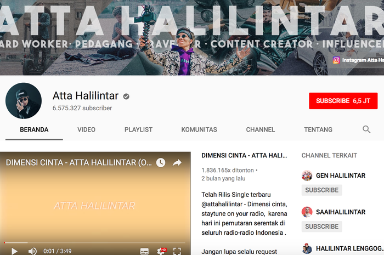This screenshot has width=384, height=255.
Task: Click the Atta Halilintar channel avatar
Action: (24, 100)
